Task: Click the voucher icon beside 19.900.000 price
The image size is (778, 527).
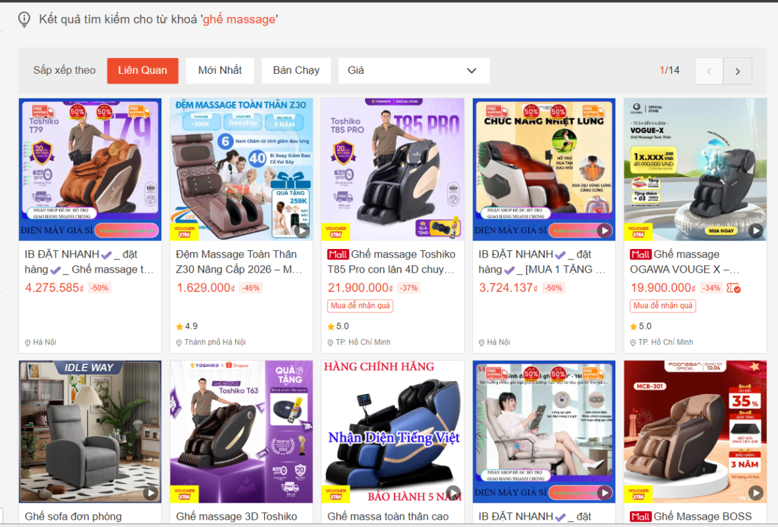Action: click(733, 288)
